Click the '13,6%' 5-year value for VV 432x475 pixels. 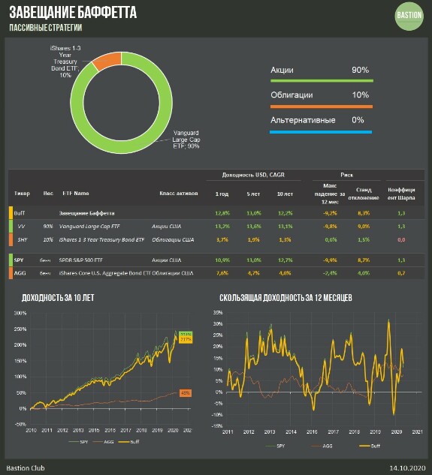254,227
